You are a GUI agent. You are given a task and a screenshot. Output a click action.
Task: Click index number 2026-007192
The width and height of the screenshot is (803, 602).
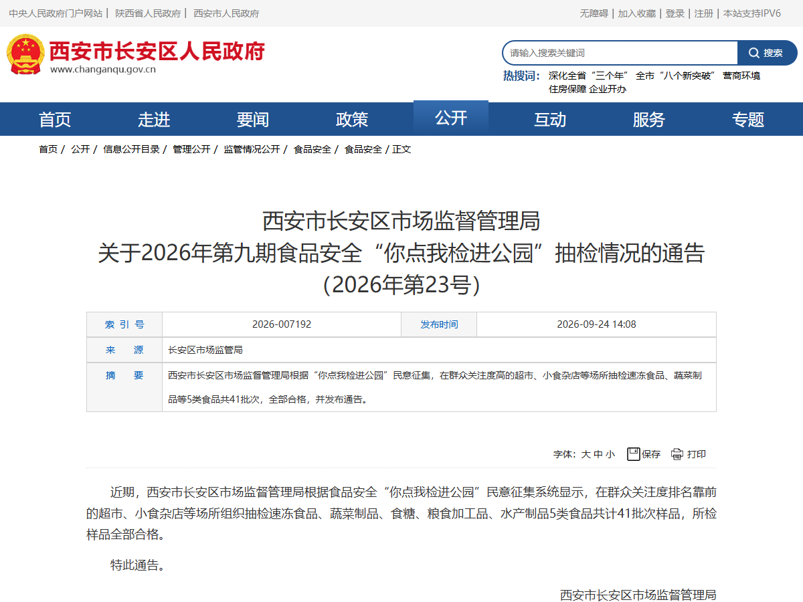[282, 324]
